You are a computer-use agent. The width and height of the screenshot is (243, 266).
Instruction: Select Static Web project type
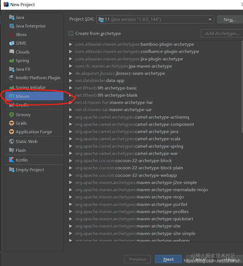point(35,141)
